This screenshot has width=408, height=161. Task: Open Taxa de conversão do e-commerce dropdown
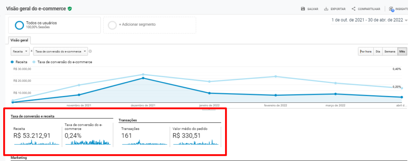pyautogui.click(x=61, y=51)
